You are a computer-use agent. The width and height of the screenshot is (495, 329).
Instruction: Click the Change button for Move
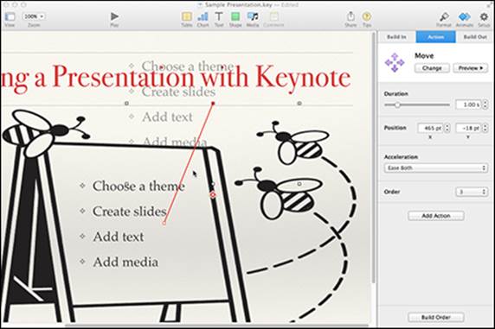432,68
